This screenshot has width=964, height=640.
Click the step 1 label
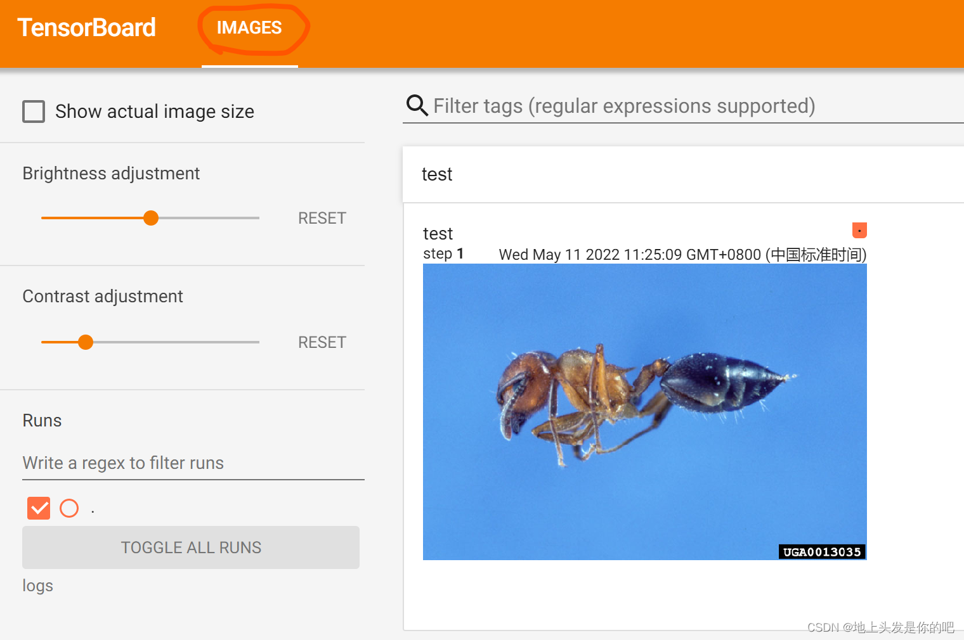443,254
